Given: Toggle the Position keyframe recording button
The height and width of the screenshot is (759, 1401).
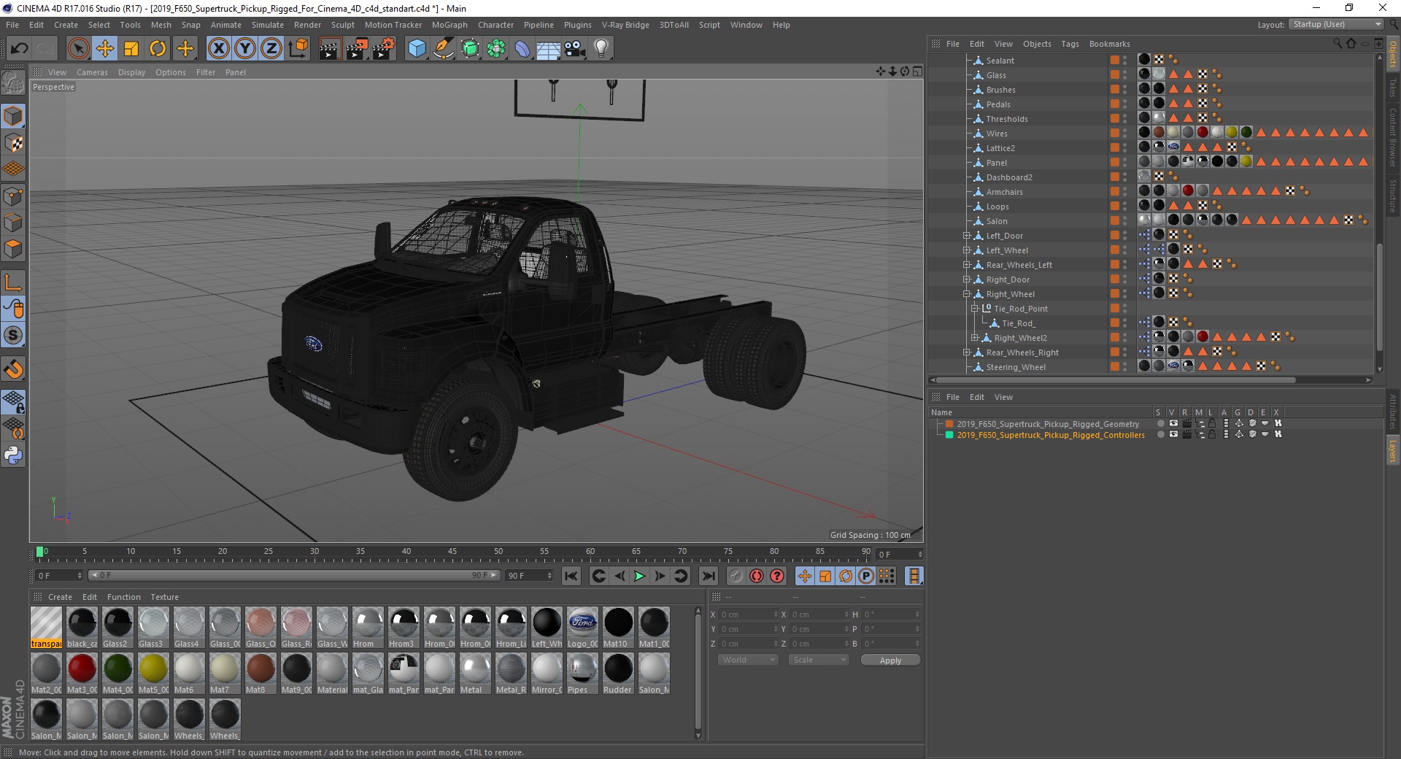Looking at the screenshot, I should click(x=804, y=576).
